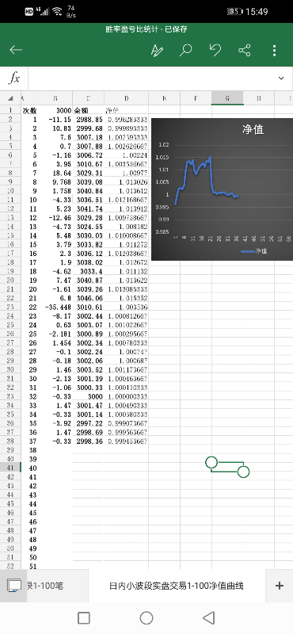Open the three-dot overflow menu

click(x=275, y=50)
